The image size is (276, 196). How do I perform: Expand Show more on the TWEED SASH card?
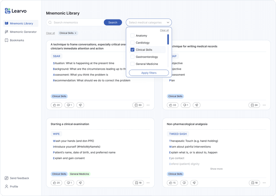(x=216, y=169)
